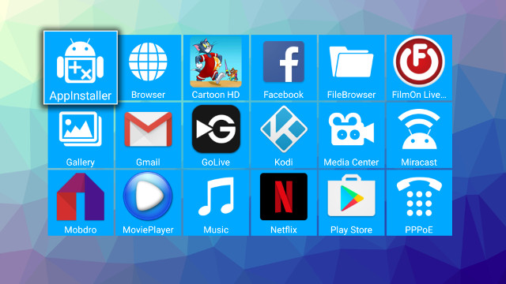Click the Play Store text label
Viewport: 506px width, 284px height.
pos(351,230)
